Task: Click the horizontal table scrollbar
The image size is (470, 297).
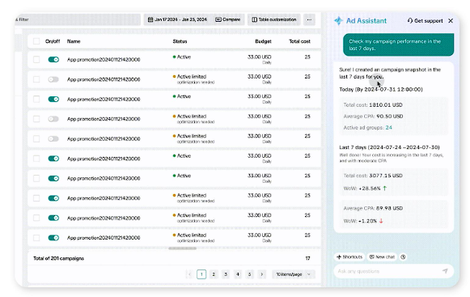Action: point(182,248)
